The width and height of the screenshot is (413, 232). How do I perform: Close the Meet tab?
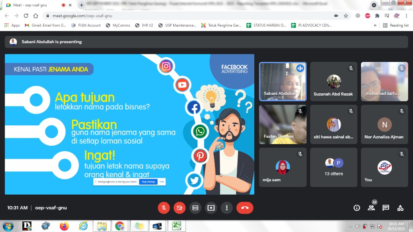tap(70, 5)
